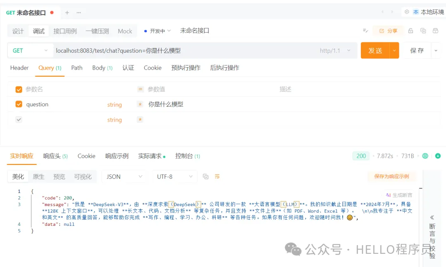The width and height of the screenshot is (446, 267).
Task: Uncheck the question parameter checkbox
Action: (19, 104)
